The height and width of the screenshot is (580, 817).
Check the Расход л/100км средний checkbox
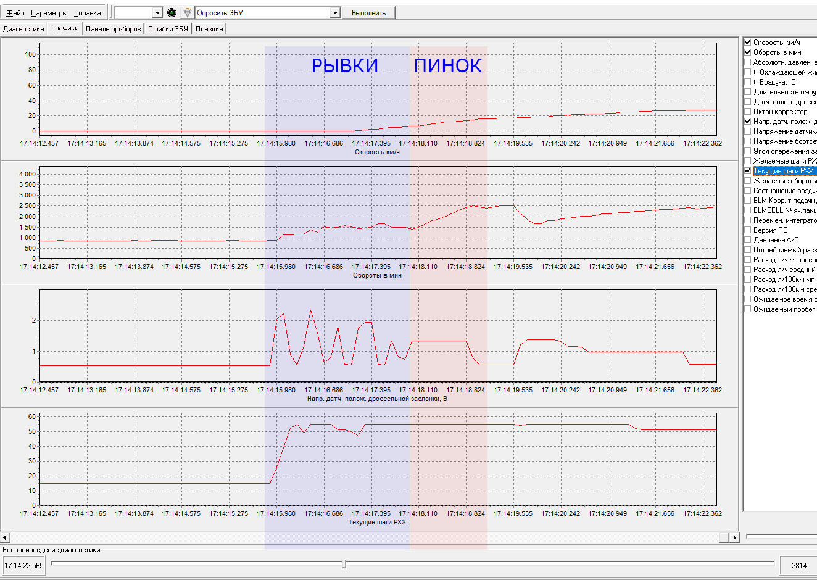747,289
